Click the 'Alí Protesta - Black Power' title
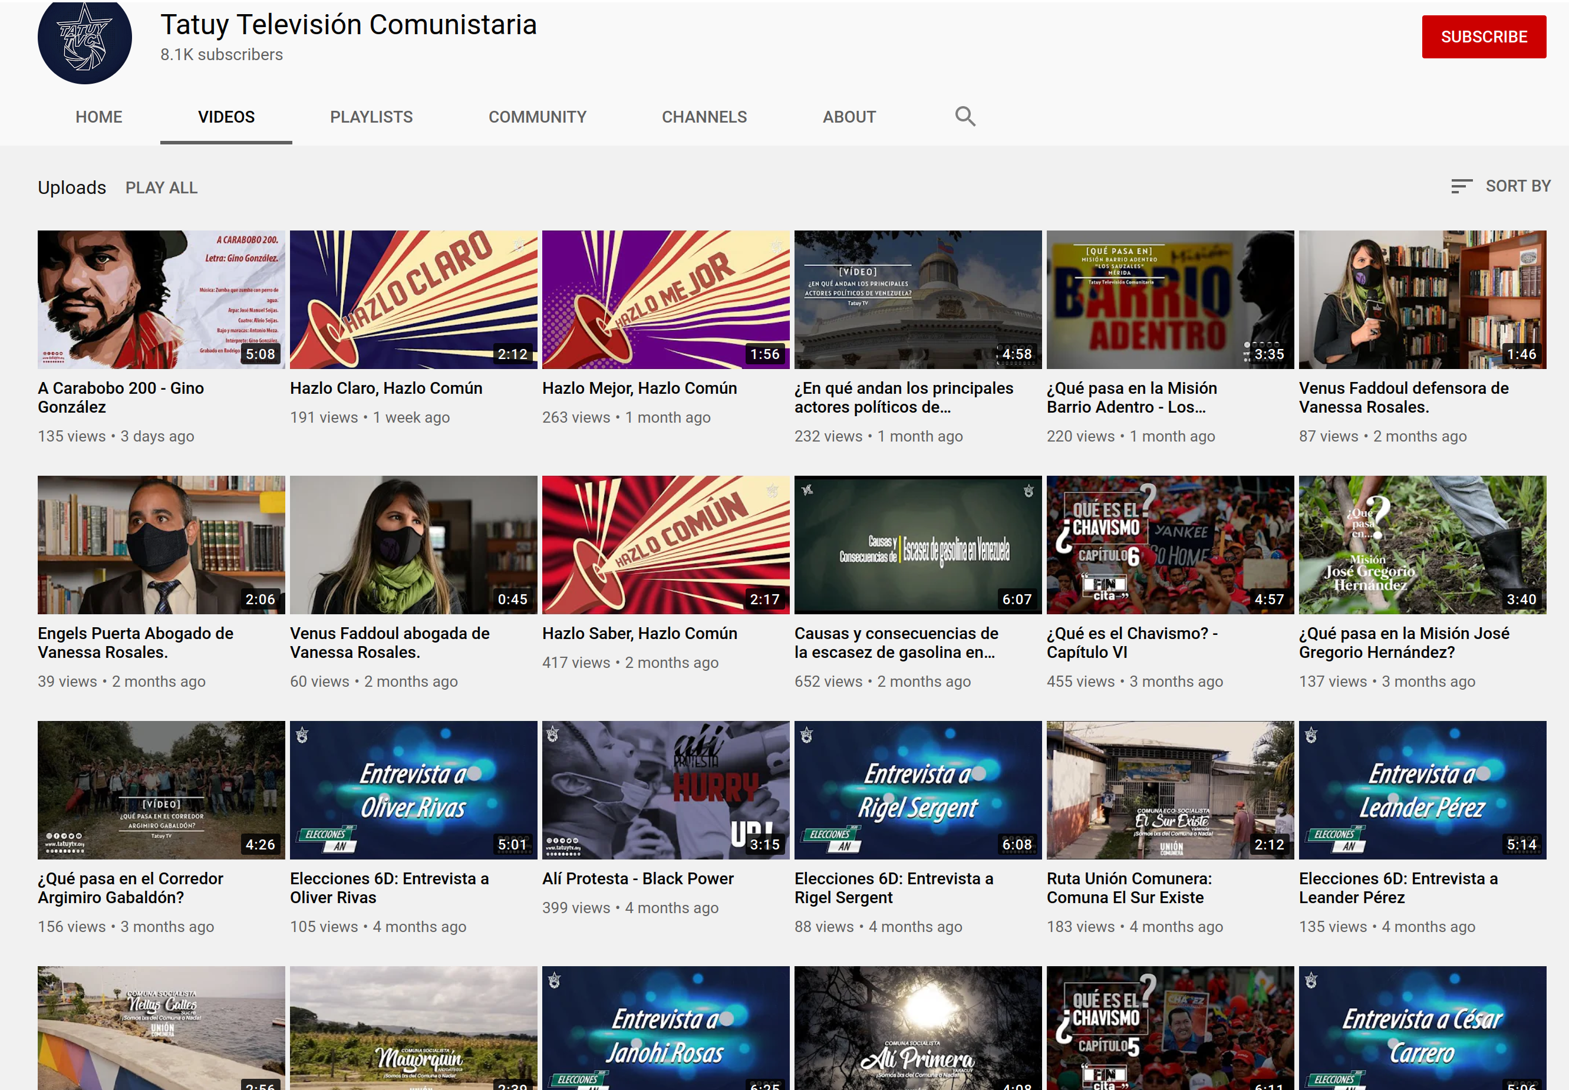Screen dimensions: 1569x1090 point(638,878)
